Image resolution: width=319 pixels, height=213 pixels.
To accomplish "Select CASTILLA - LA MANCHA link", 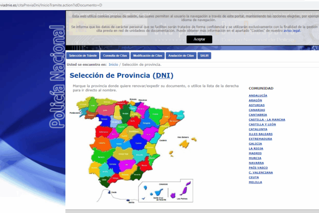I will (x=267, y=120).
